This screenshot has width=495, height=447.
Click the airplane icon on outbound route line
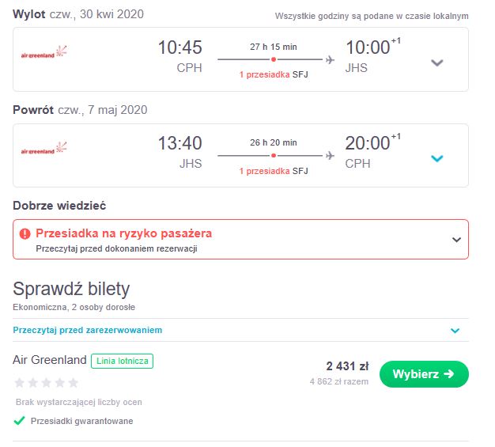click(x=330, y=59)
